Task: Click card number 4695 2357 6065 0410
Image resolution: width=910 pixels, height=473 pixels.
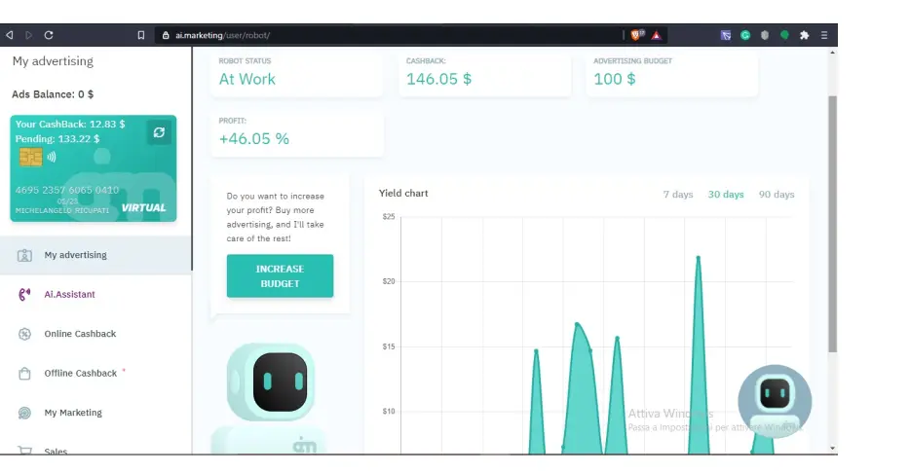Action: coord(67,190)
